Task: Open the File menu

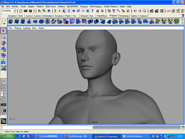Action: (2, 6)
